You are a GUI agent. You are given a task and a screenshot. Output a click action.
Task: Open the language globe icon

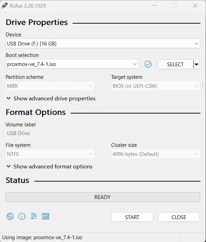coord(10,216)
